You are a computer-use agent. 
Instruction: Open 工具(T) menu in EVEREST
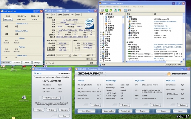pos(133,7)
